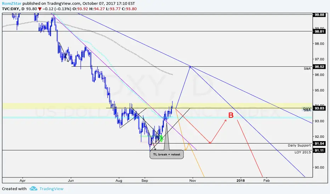Click the S&R label near 96.52

[307, 68]
